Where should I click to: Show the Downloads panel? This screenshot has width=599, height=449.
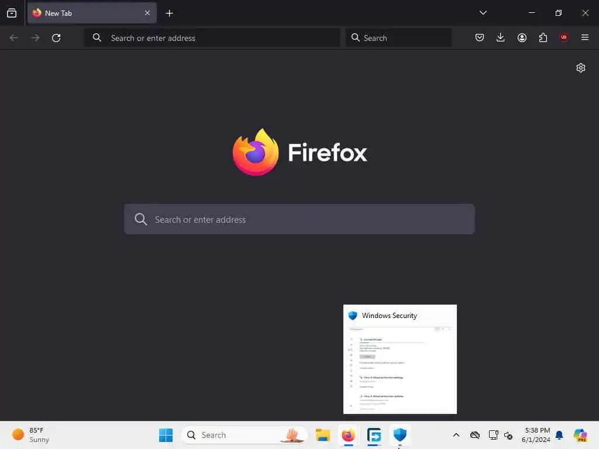501,37
